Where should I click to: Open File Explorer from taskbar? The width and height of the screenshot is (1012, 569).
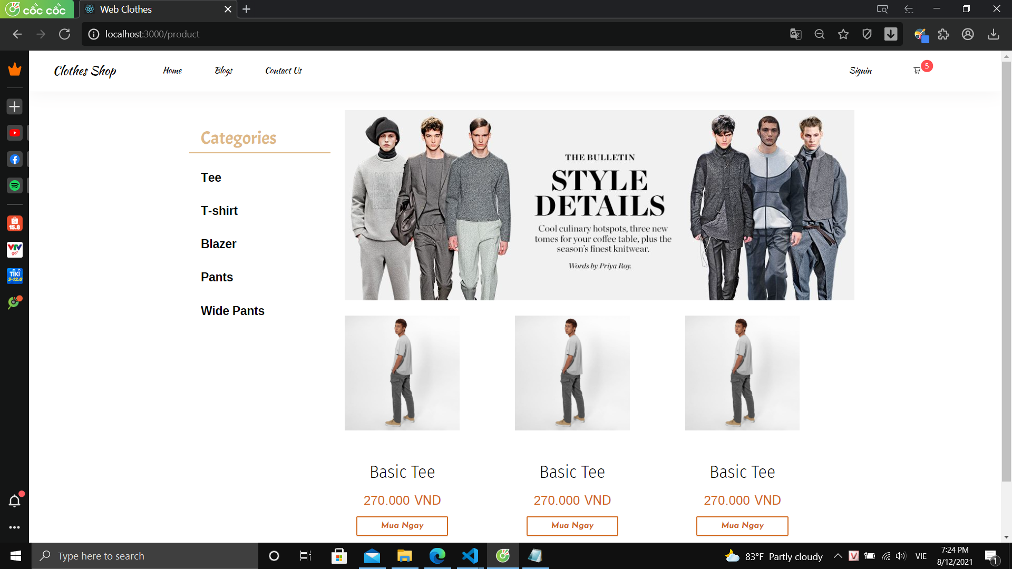tap(404, 556)
